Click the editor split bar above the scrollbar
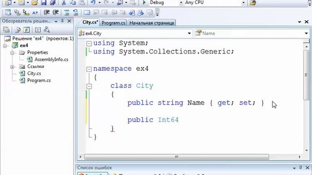312x175 pixels. click(x=307, y=41)
